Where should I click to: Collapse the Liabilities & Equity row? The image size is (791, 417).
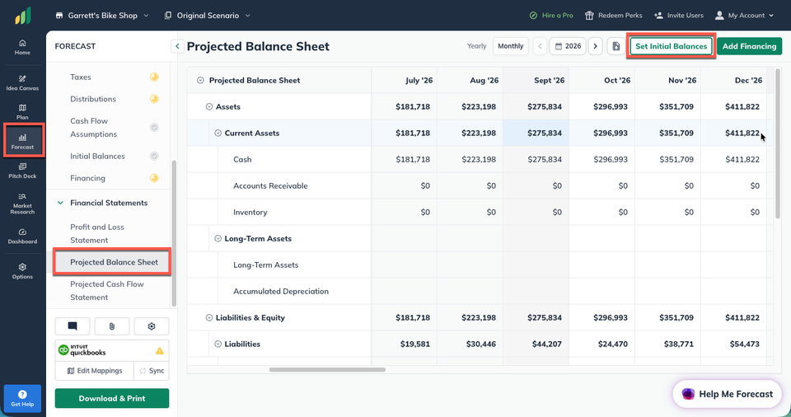[208, 317]
